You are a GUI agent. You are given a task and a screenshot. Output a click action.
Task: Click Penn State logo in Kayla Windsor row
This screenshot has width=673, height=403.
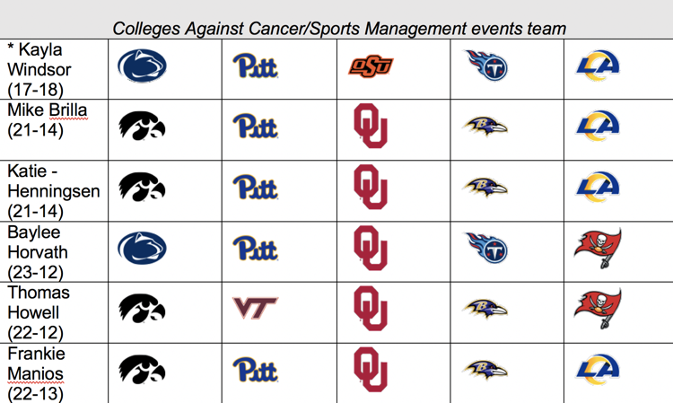point(142,66)
